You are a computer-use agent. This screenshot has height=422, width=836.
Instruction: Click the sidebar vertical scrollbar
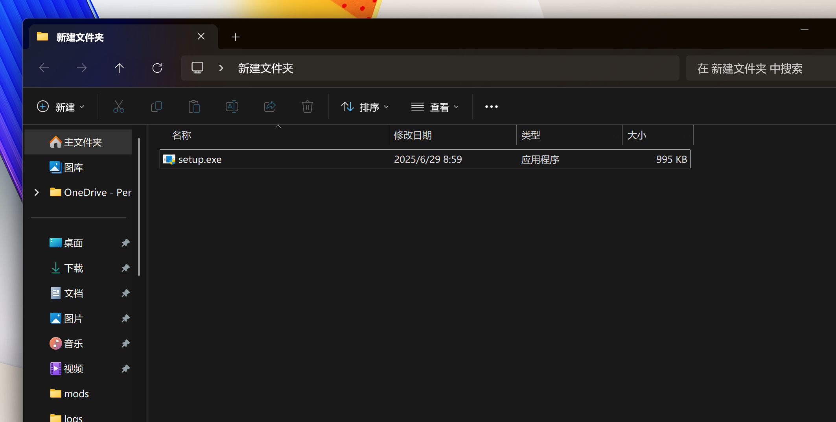[x=139, y=207]
